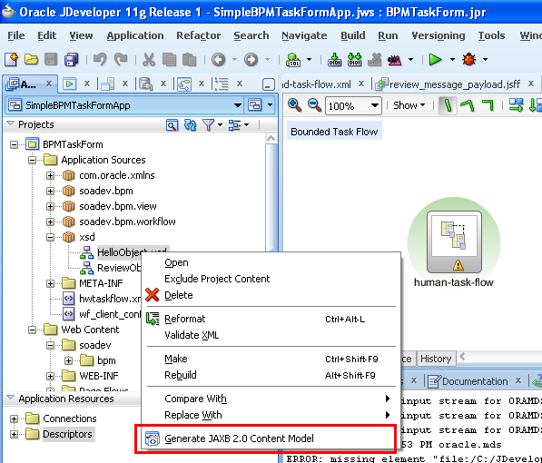Viewport: 542px width, 463px height.
Task: Click the Minimize navigator panel icon
Action: tap(269, 84)
